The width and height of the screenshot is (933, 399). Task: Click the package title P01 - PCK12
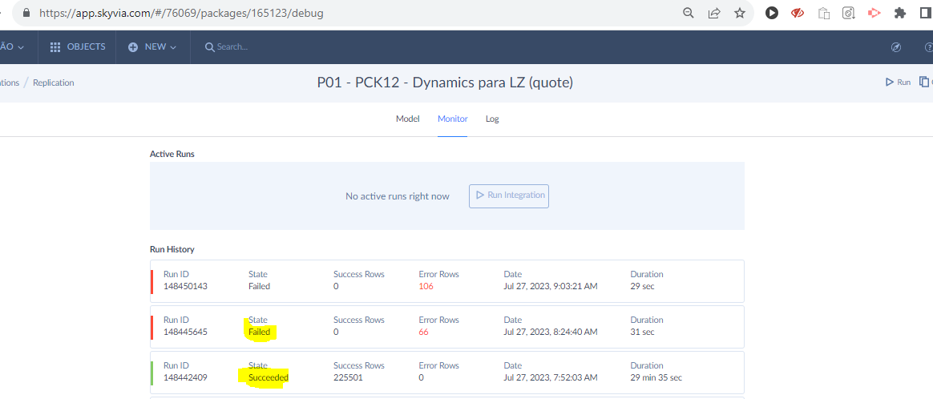tap(445, 83)
